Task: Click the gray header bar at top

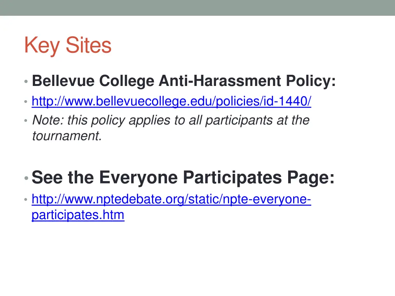Action: (197, 8)
